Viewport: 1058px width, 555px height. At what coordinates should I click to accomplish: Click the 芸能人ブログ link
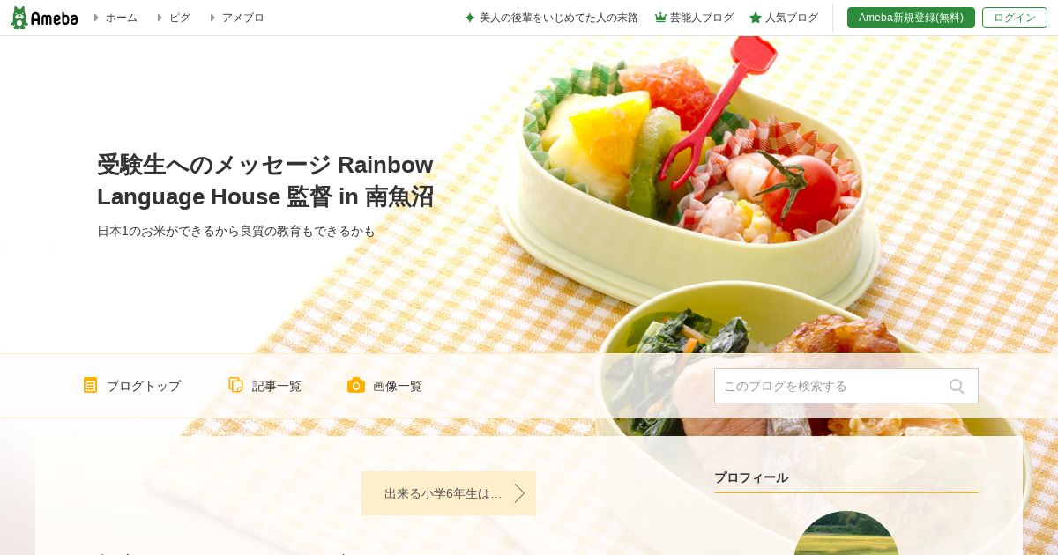702,18
